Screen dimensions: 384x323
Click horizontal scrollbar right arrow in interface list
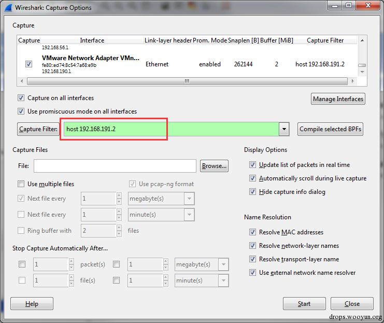tap(352, 81)
